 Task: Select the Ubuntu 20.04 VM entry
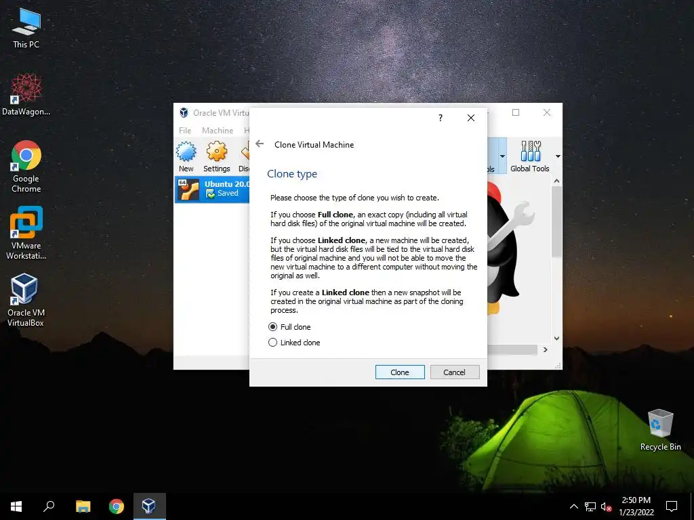(212, 189)
